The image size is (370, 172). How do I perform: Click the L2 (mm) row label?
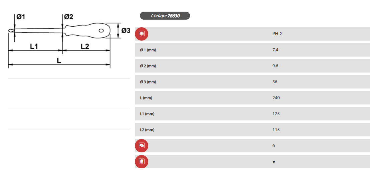tap(147, 130)
